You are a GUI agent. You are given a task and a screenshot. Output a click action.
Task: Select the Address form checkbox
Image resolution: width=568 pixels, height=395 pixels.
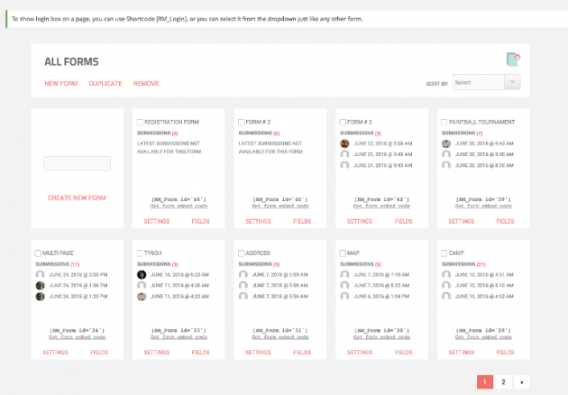242,253
